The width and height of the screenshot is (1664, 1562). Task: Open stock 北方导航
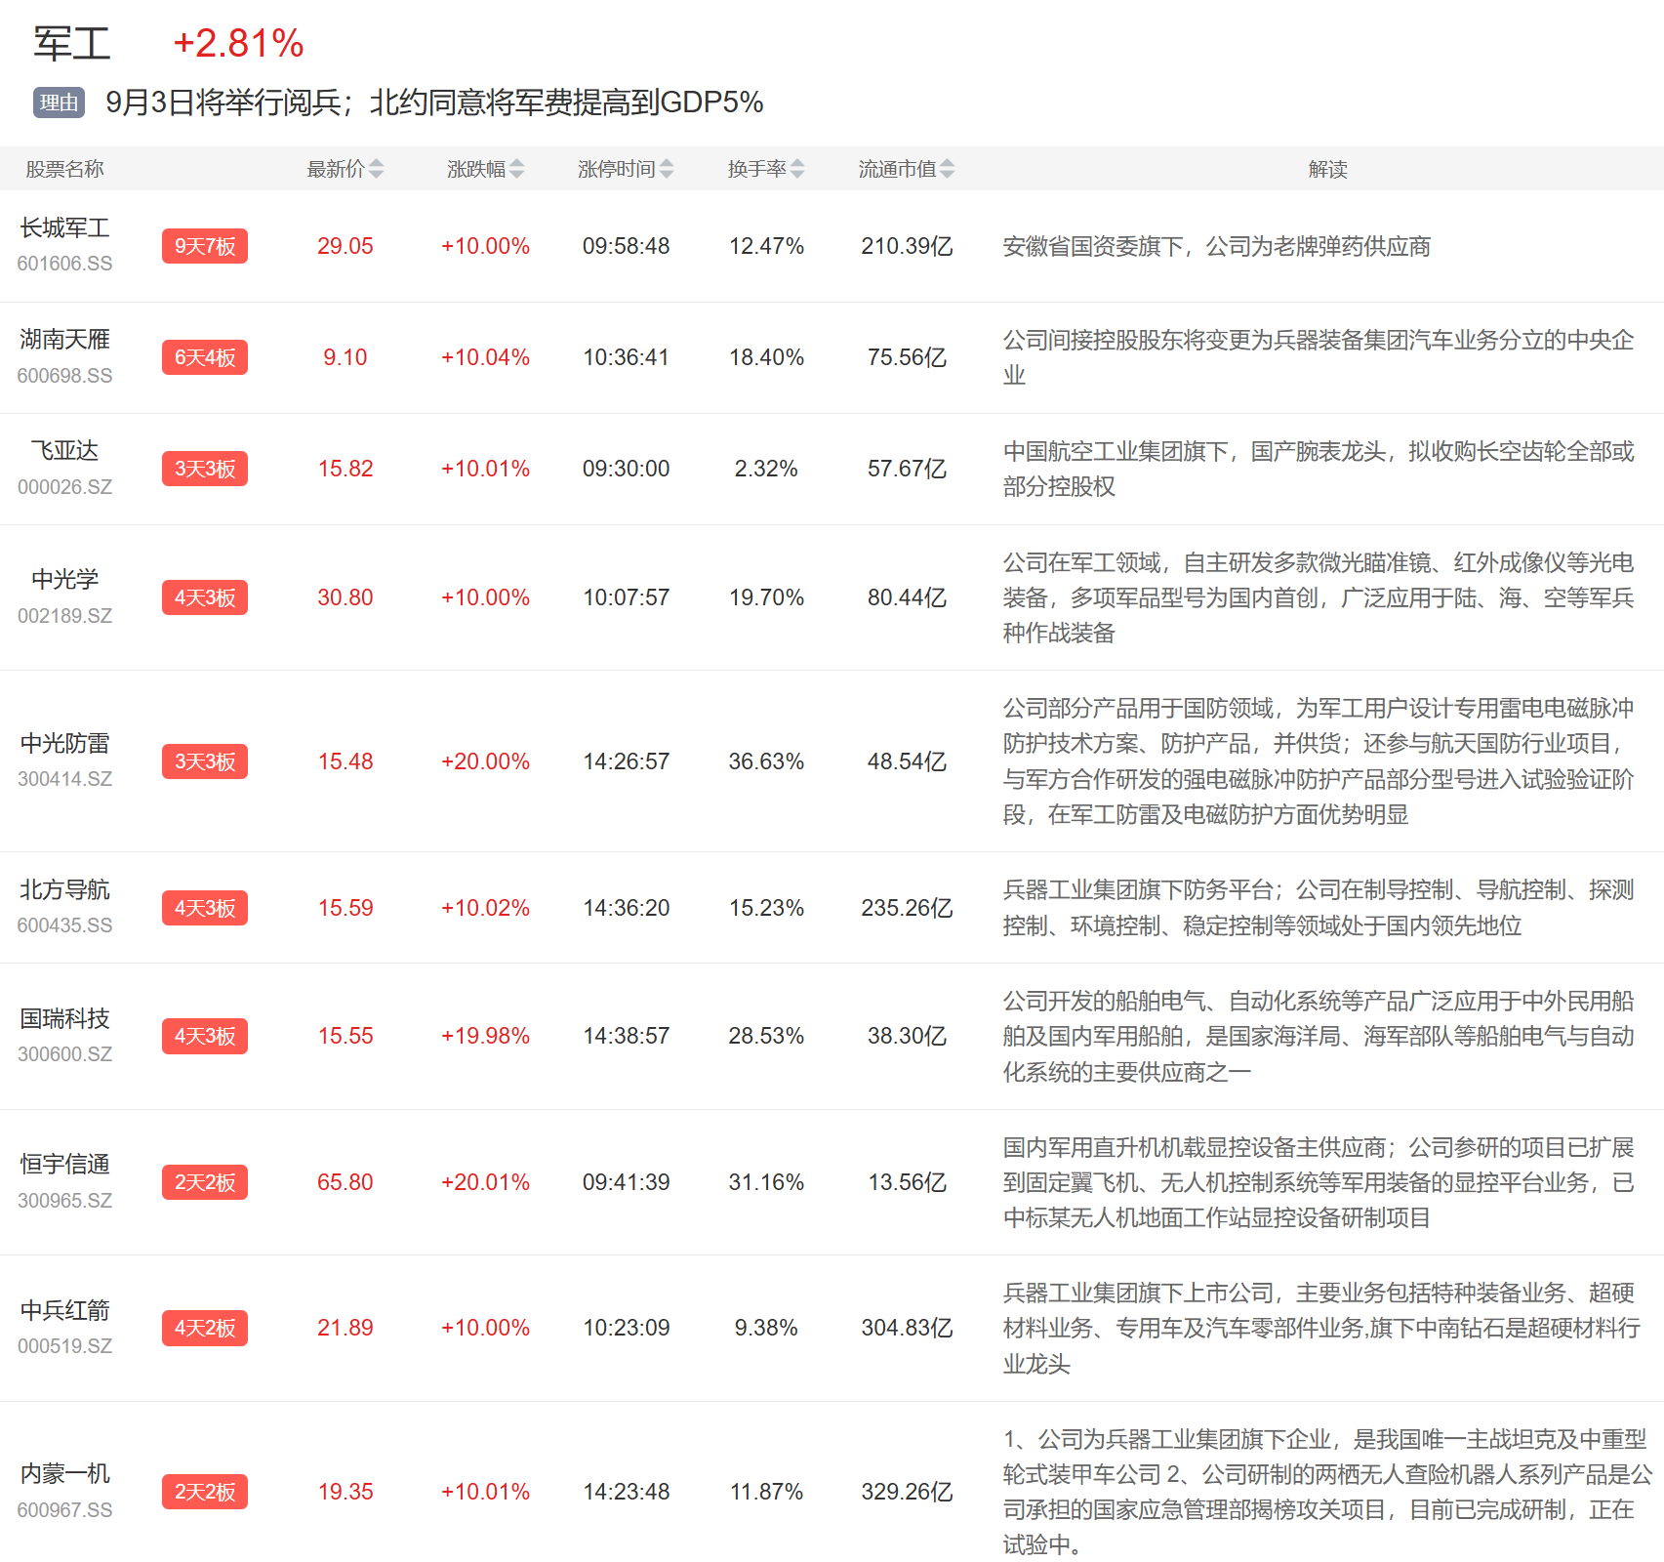tap(64, 890)
